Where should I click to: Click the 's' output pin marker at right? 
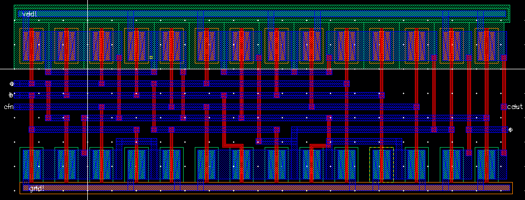(510, 130)
